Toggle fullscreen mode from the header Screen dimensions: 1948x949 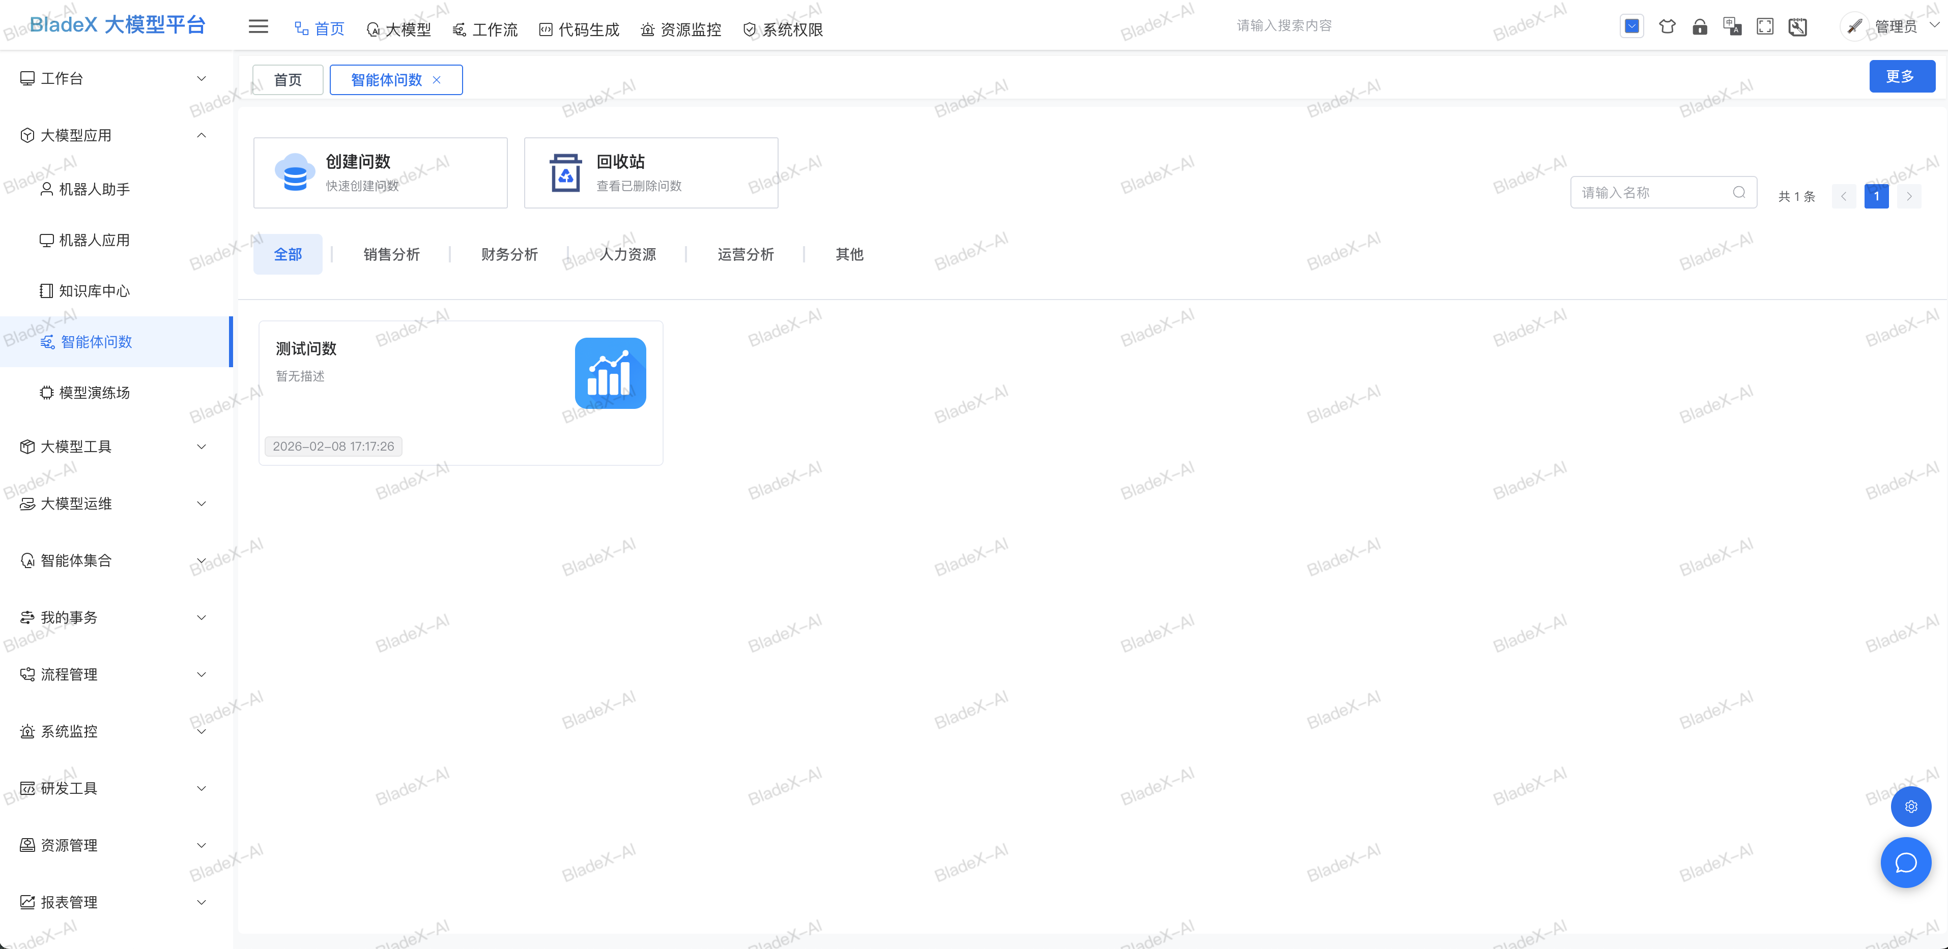pos(1766,26)
